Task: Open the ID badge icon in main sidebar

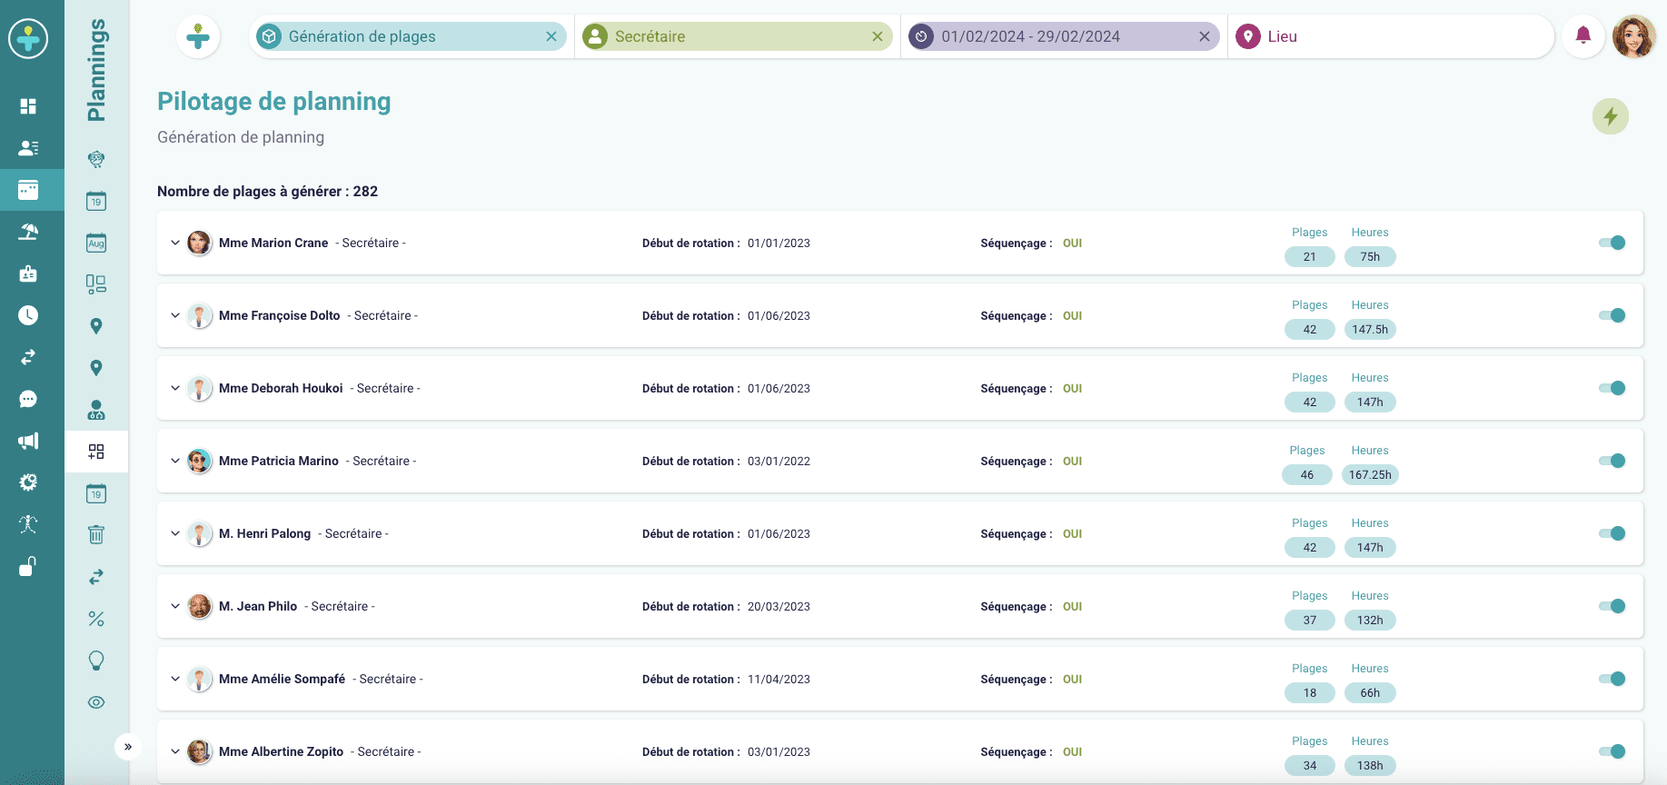Action: pyautogui.click(x=28, y=273)
